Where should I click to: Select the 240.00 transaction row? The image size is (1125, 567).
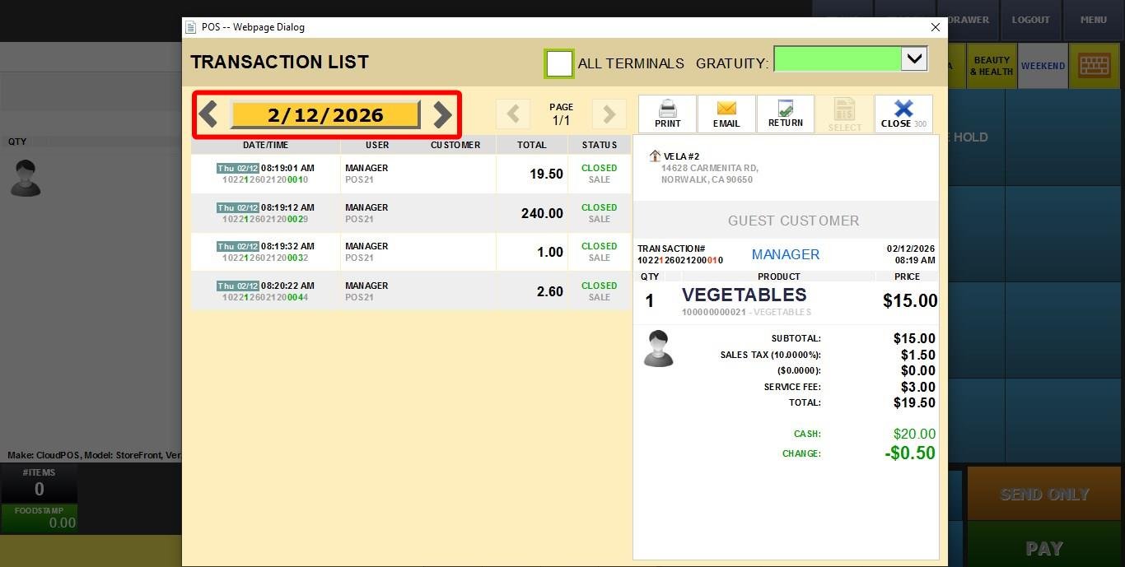410,213
